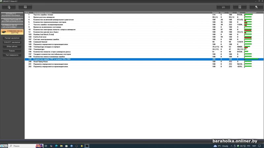Image resolution: width=264 pixels, height=148 pixels.
Task: Sort by the Worst column header
Action: [x=232, y=12]
